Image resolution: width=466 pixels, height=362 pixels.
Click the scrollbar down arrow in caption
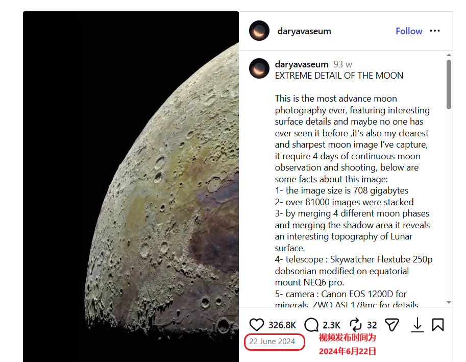click(449, 302)
